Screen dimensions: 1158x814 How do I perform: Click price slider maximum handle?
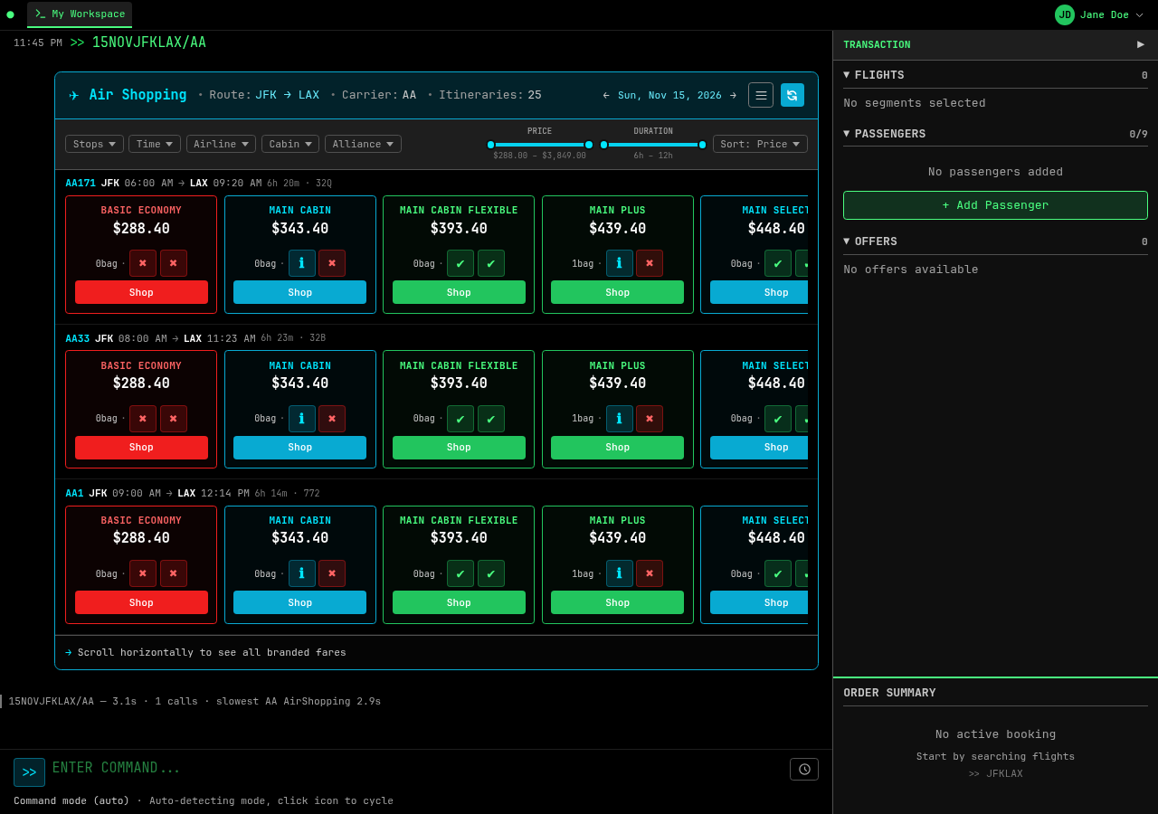[589, 145]
